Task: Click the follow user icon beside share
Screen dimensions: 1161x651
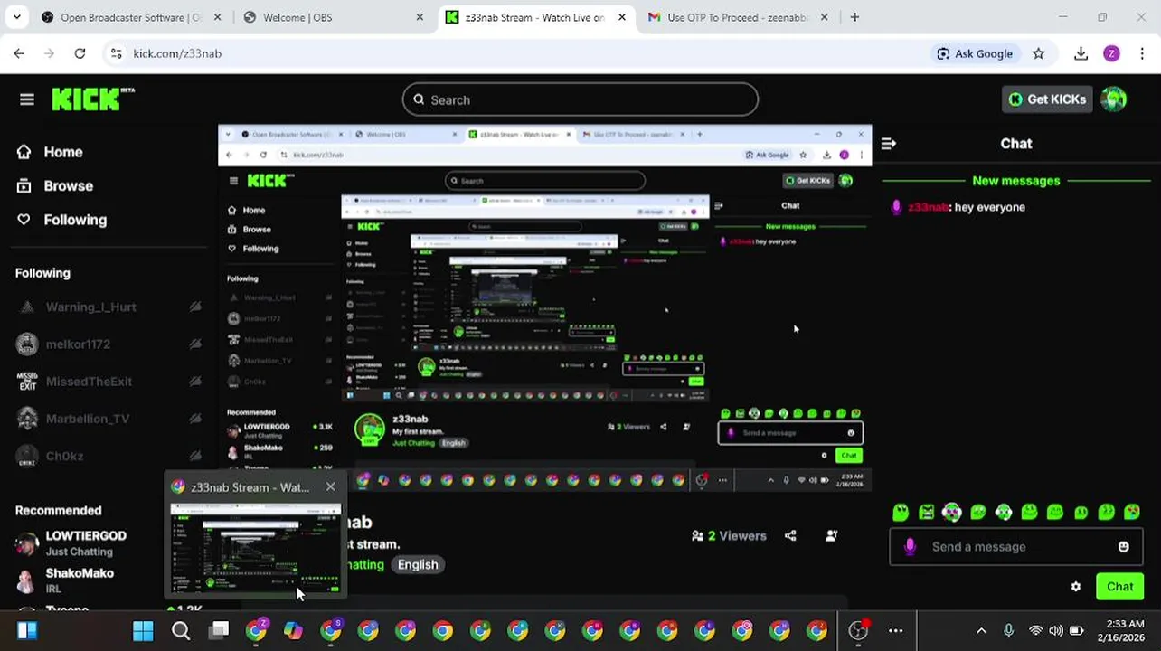Action: (832, 536)
